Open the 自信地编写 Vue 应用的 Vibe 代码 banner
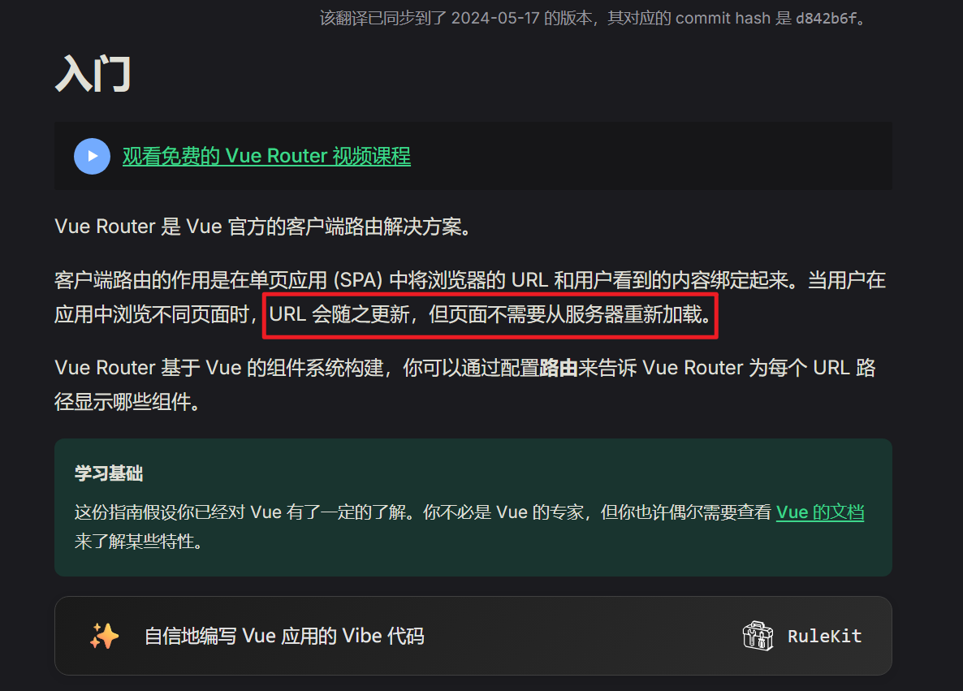The height and width of the screenshot is (691, 963). pyautogui.click(x=473, y=636)
